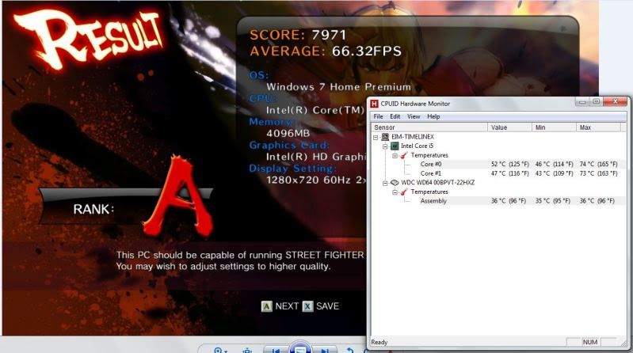This screenshot has width=633, height=353.
Task: Collapse the WDC WD64 00BPVT-22HXZ node
Action: tap(385, 183)
